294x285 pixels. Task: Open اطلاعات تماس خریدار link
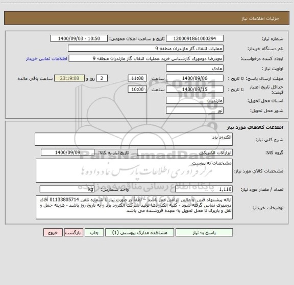coord(46,59)
